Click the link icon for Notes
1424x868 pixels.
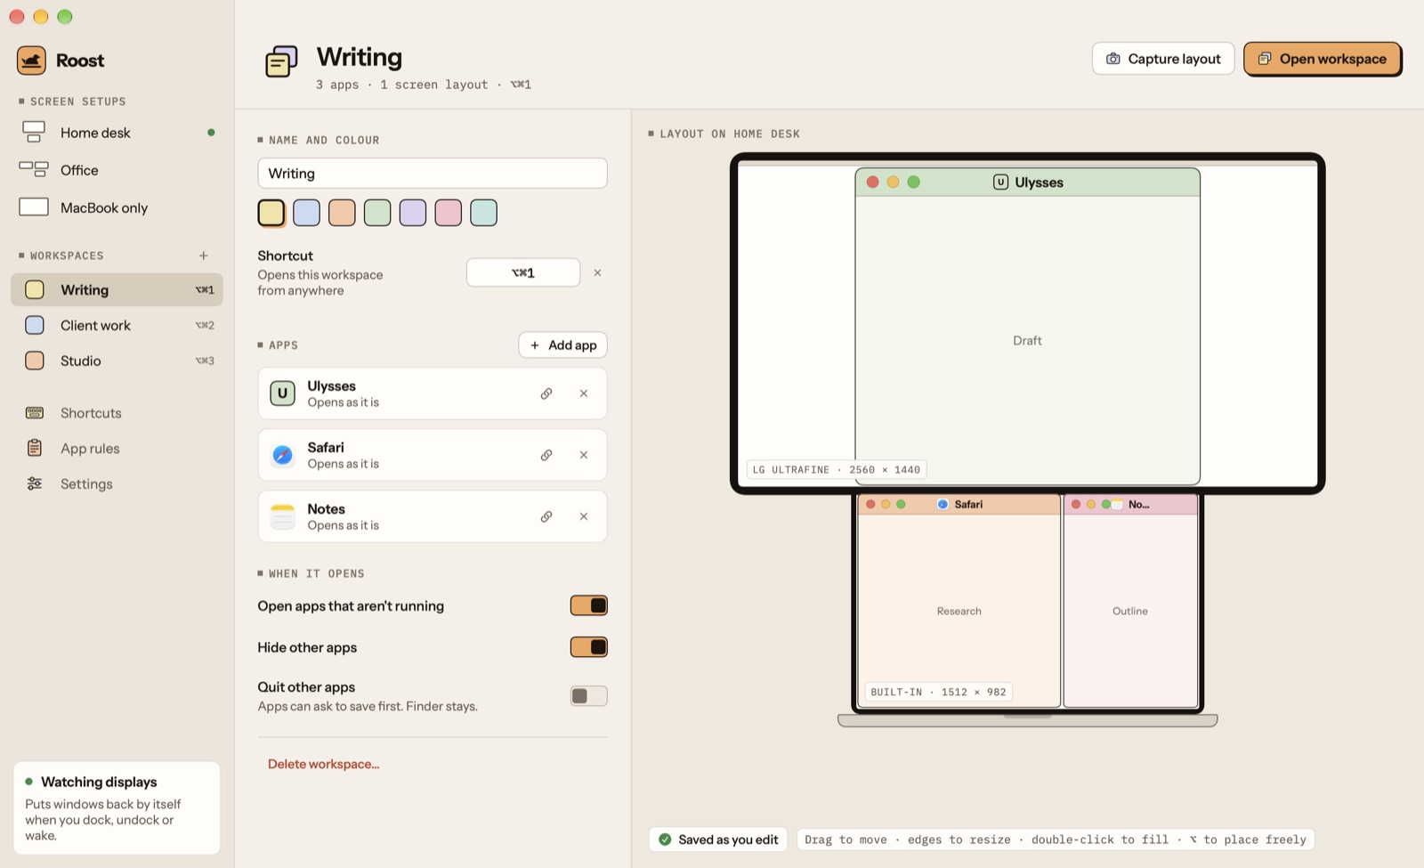546,516
